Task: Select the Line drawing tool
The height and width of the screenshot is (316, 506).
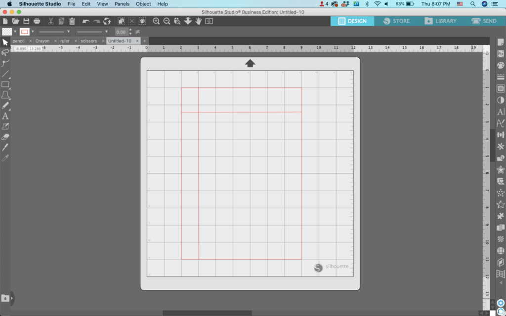Action: [5, 74]
